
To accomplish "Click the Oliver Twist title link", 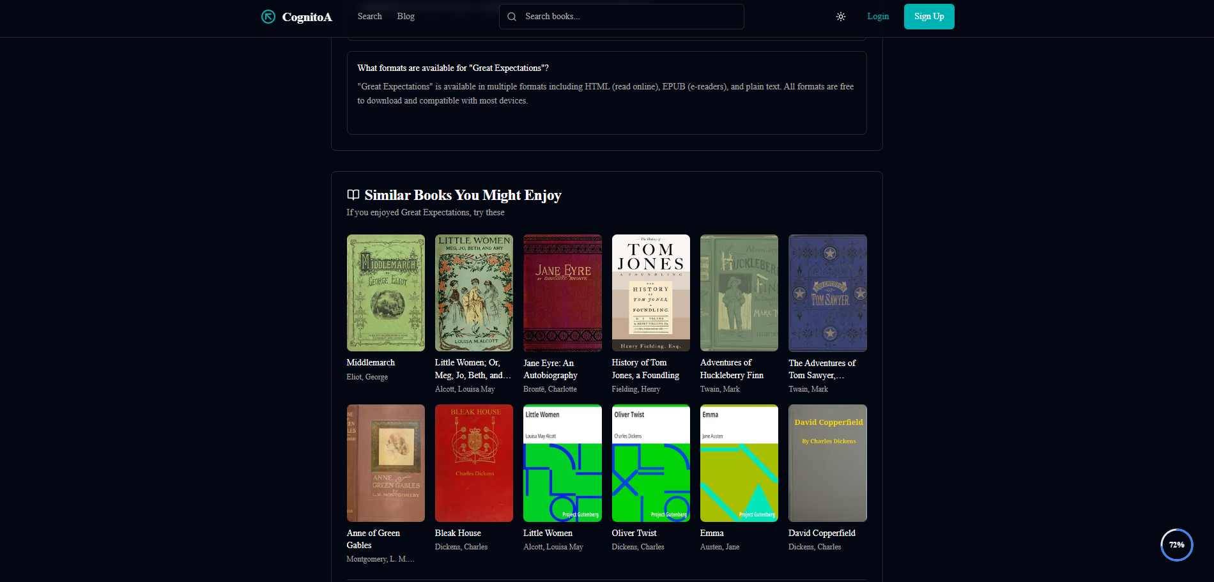I will [x=634, y=533].
